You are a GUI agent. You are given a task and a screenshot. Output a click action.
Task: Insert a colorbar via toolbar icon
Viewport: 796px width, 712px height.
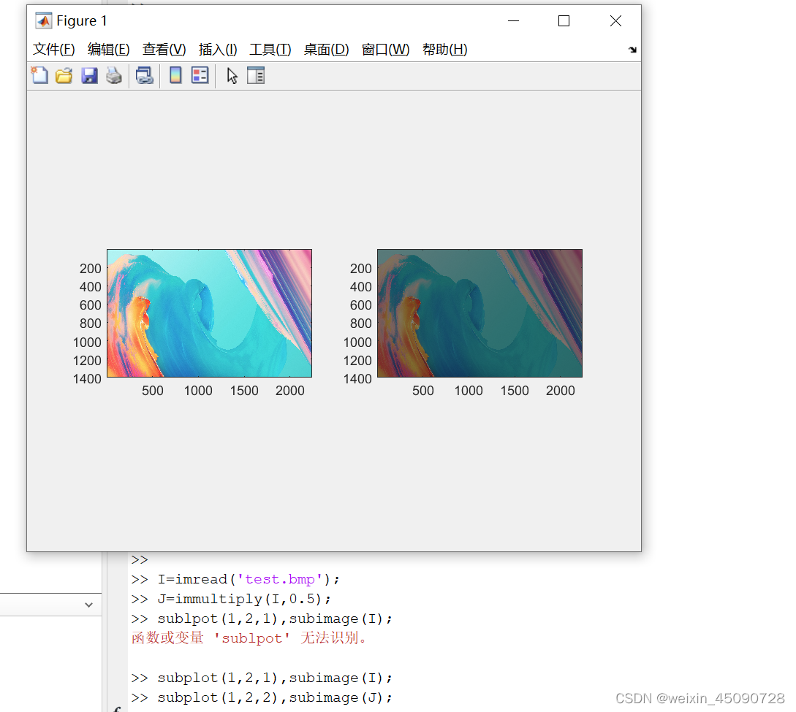coord(175,75)
